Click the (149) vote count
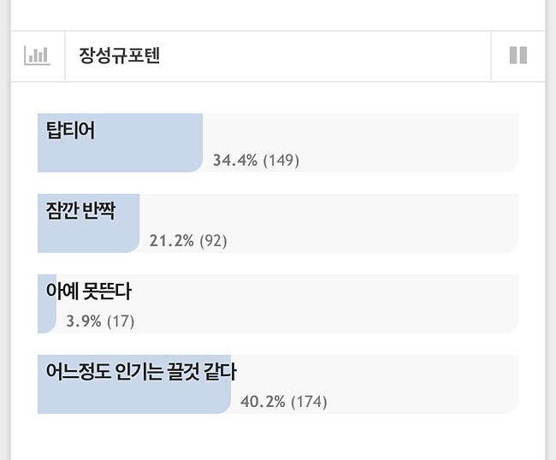 [281, 161]
